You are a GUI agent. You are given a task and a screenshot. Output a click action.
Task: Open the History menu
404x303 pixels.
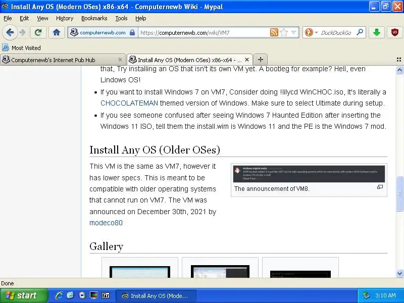click(65, 18)
